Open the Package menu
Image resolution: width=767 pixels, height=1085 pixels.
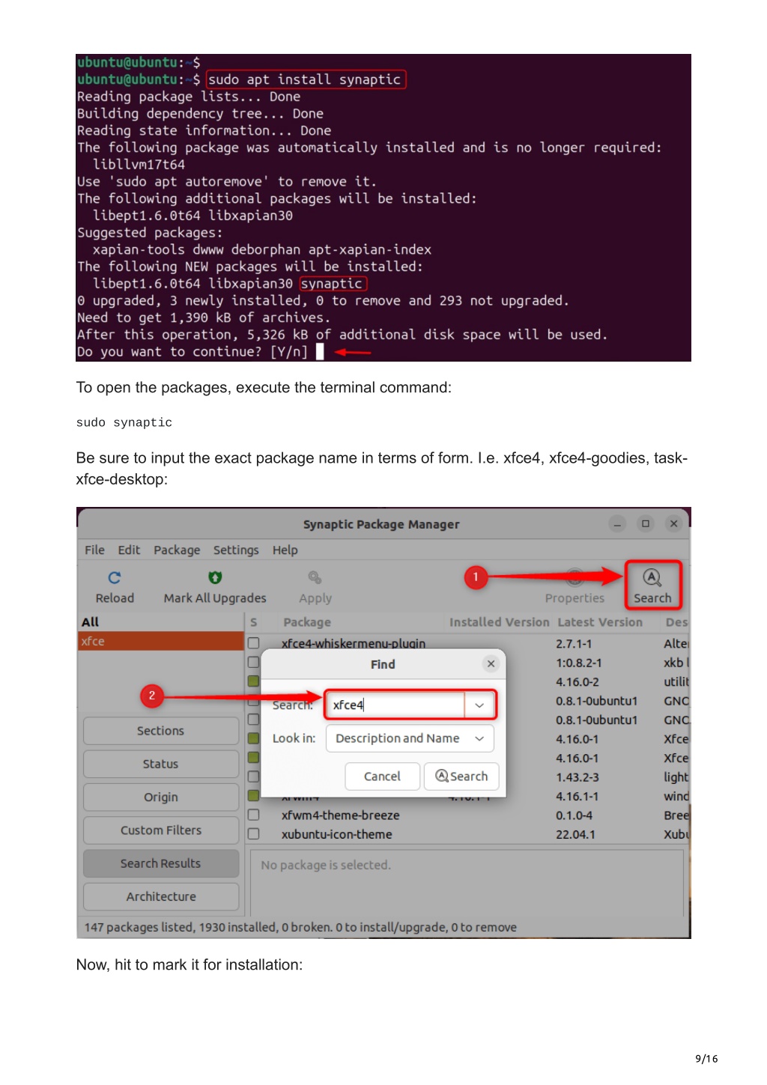point(177,550)
